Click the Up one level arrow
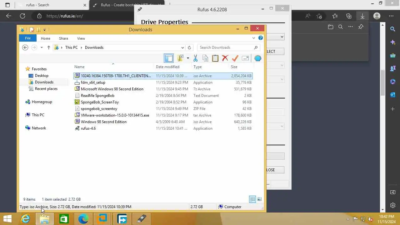The width and height of the screenshot is (400, 225). 48,47
